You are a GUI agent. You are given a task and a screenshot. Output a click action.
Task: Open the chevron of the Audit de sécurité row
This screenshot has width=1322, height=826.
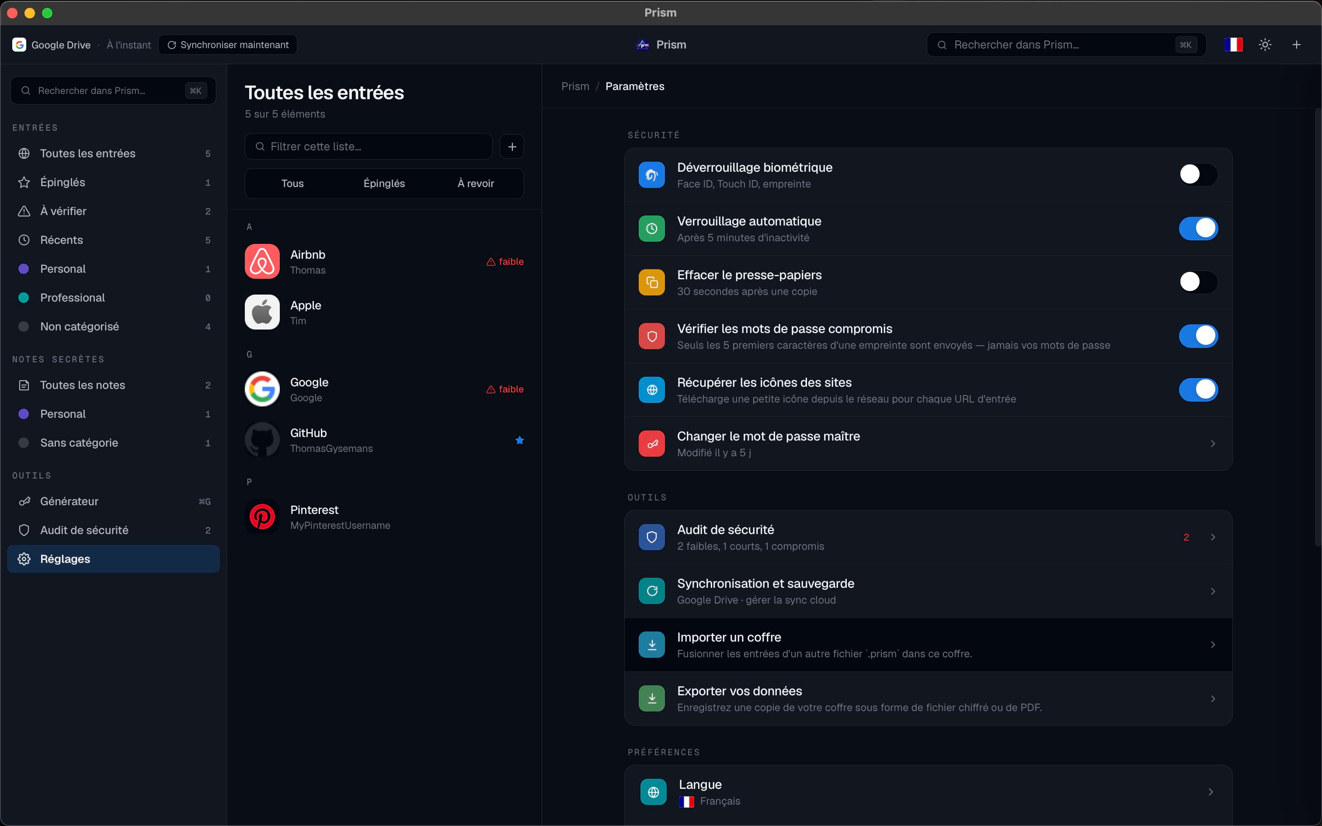click(1213, 537)
